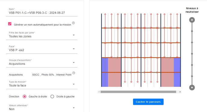Select the top handle of levels slider
The height and width of the screenshot is (112, 207).
[192, 20]
